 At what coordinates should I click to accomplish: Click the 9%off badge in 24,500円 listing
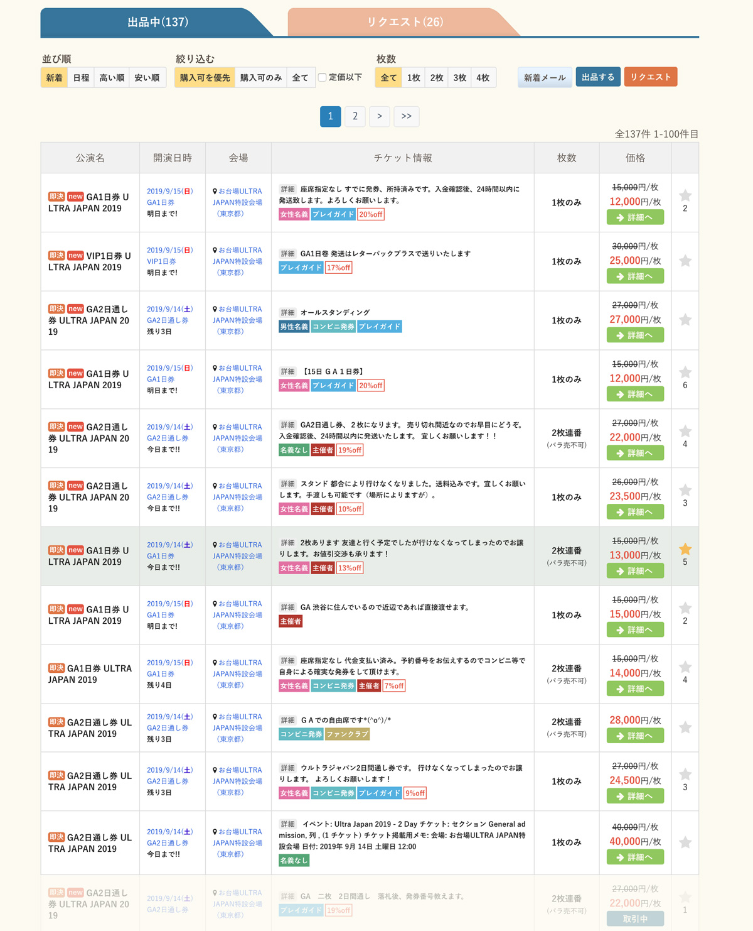point(415,793)
